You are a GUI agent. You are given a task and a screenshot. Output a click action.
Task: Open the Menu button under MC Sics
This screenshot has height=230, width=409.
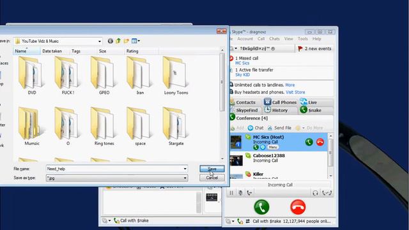[x=273, y=148]
